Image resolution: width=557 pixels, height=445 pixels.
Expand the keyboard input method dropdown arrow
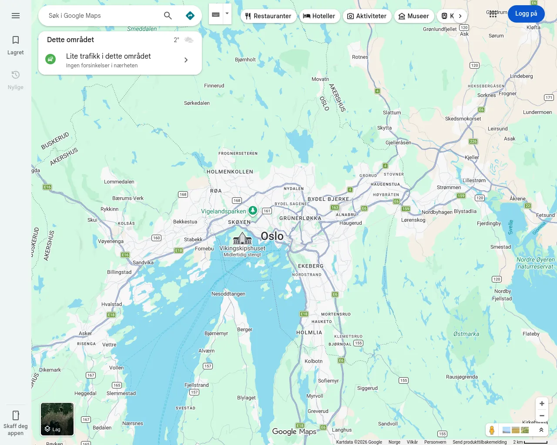227,13
